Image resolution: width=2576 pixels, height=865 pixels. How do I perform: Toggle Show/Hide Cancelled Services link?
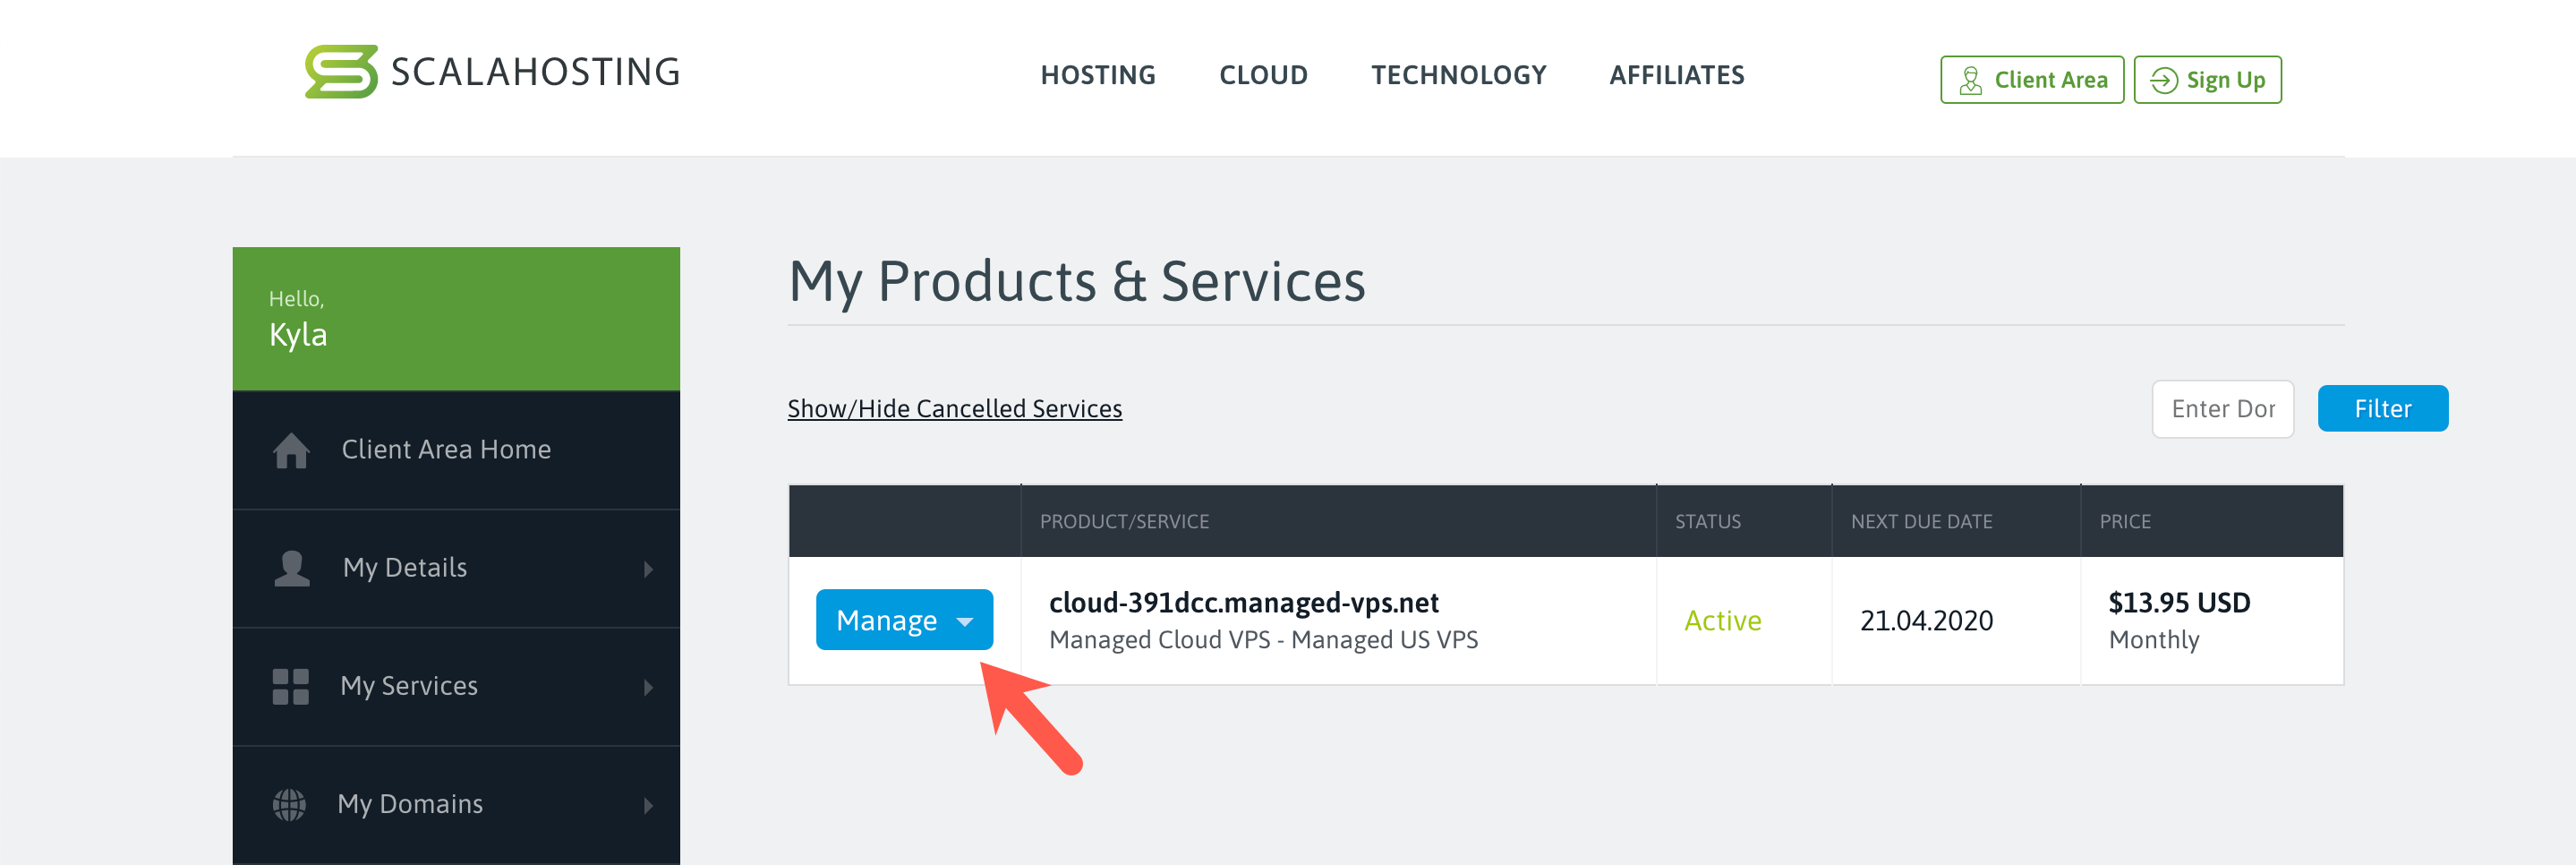pos(954,409)
